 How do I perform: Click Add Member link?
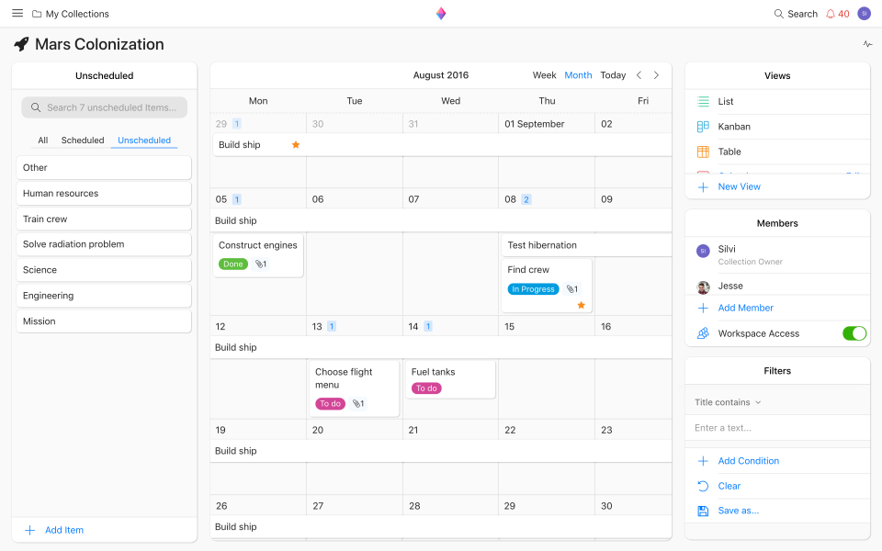coord(745,308)
